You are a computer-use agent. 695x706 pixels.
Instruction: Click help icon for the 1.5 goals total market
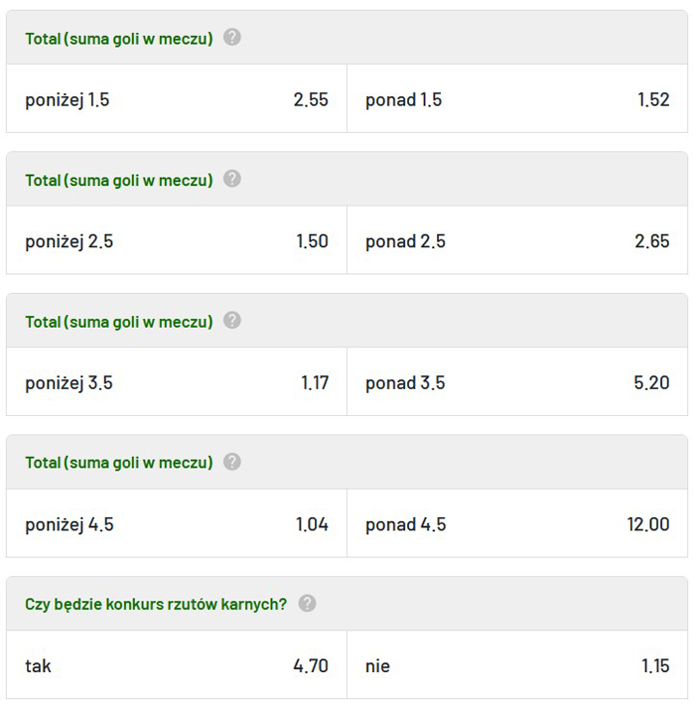231,38
